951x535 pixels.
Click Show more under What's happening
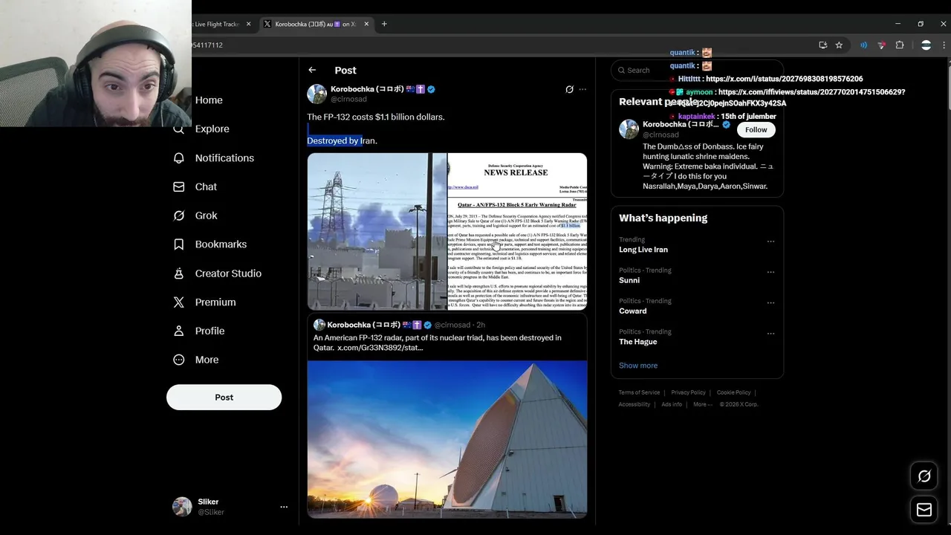[x=638, y=366]
